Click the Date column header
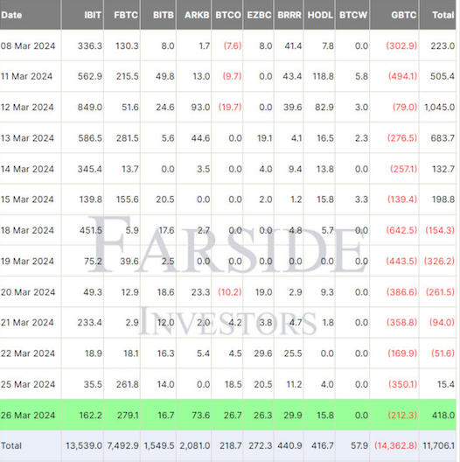The image size is (460, 462). [31, 15]
